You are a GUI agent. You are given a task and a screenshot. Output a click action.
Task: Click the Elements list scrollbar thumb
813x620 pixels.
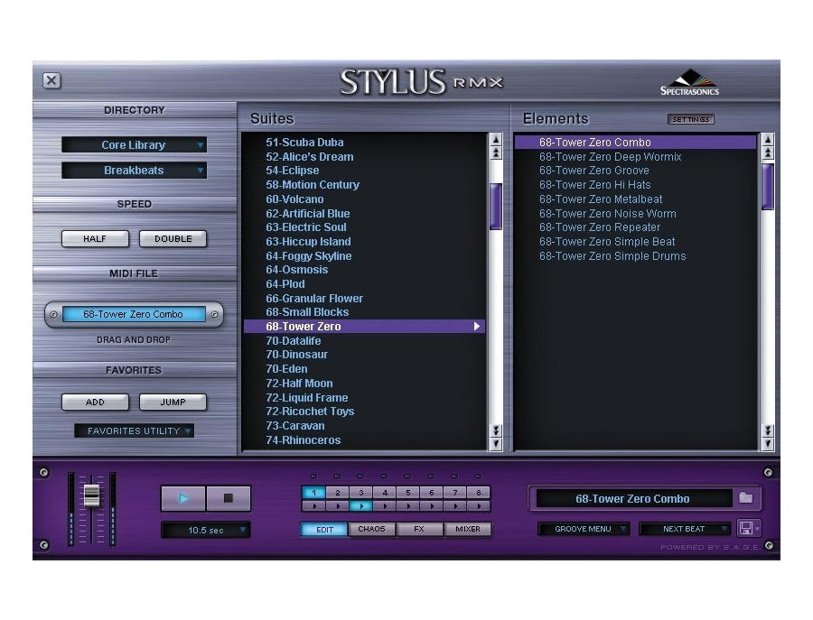point(768,187)
